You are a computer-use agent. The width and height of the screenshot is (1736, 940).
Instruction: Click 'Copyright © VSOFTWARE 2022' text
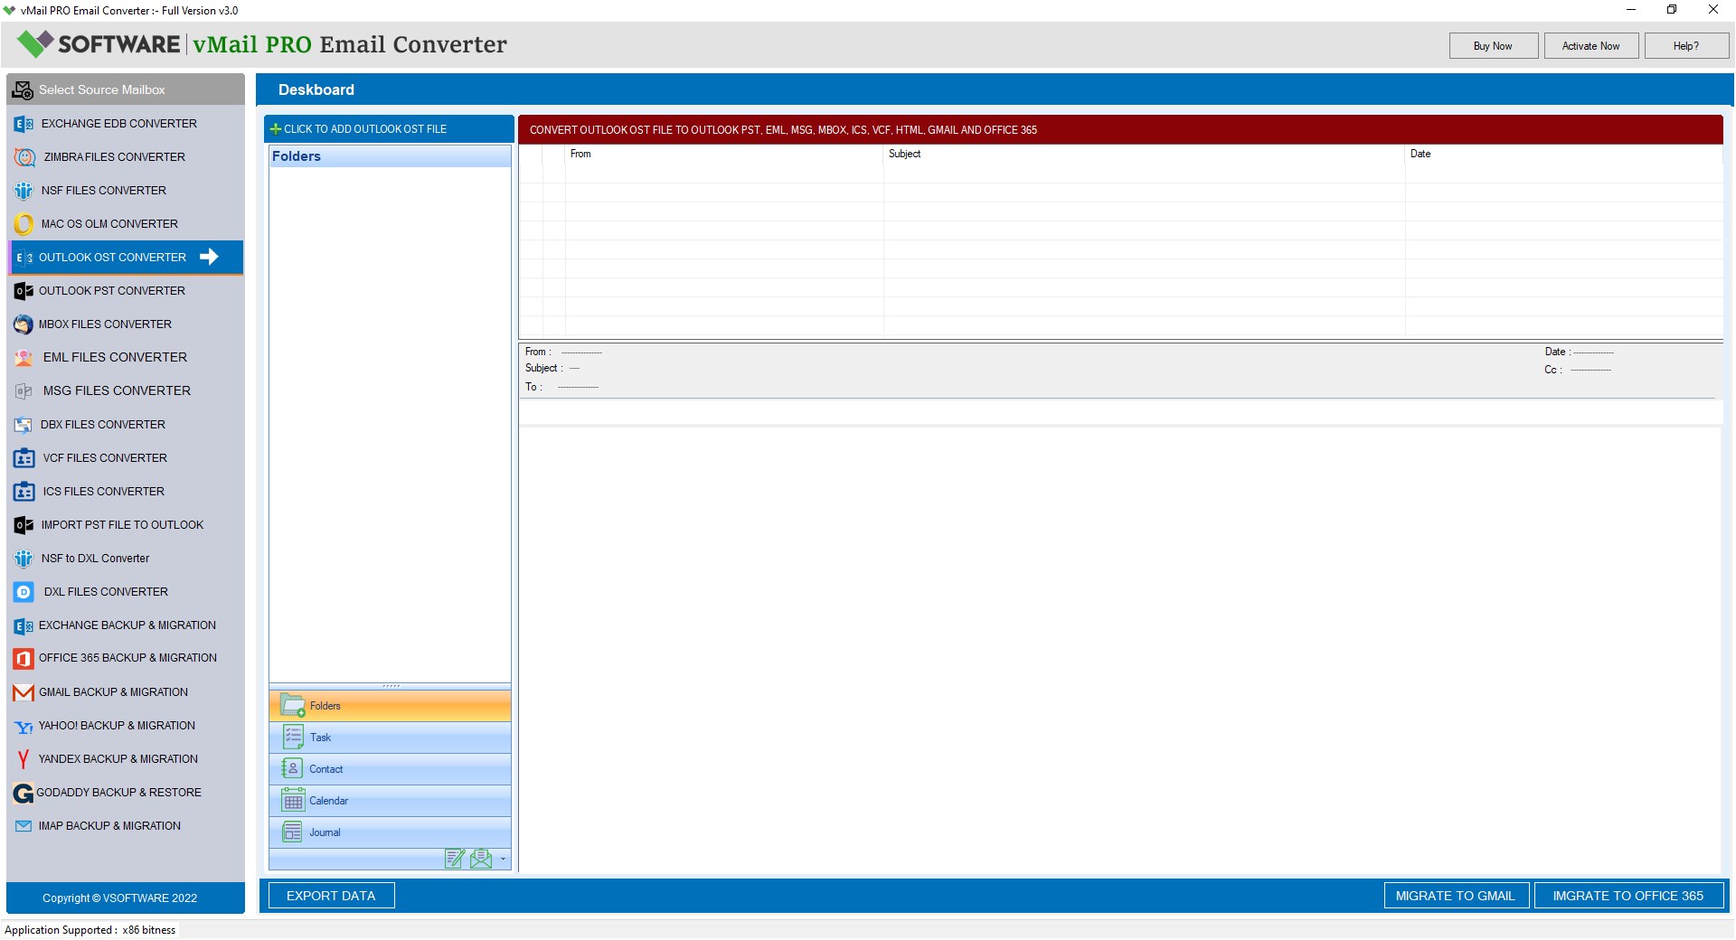tap(119, 898)
